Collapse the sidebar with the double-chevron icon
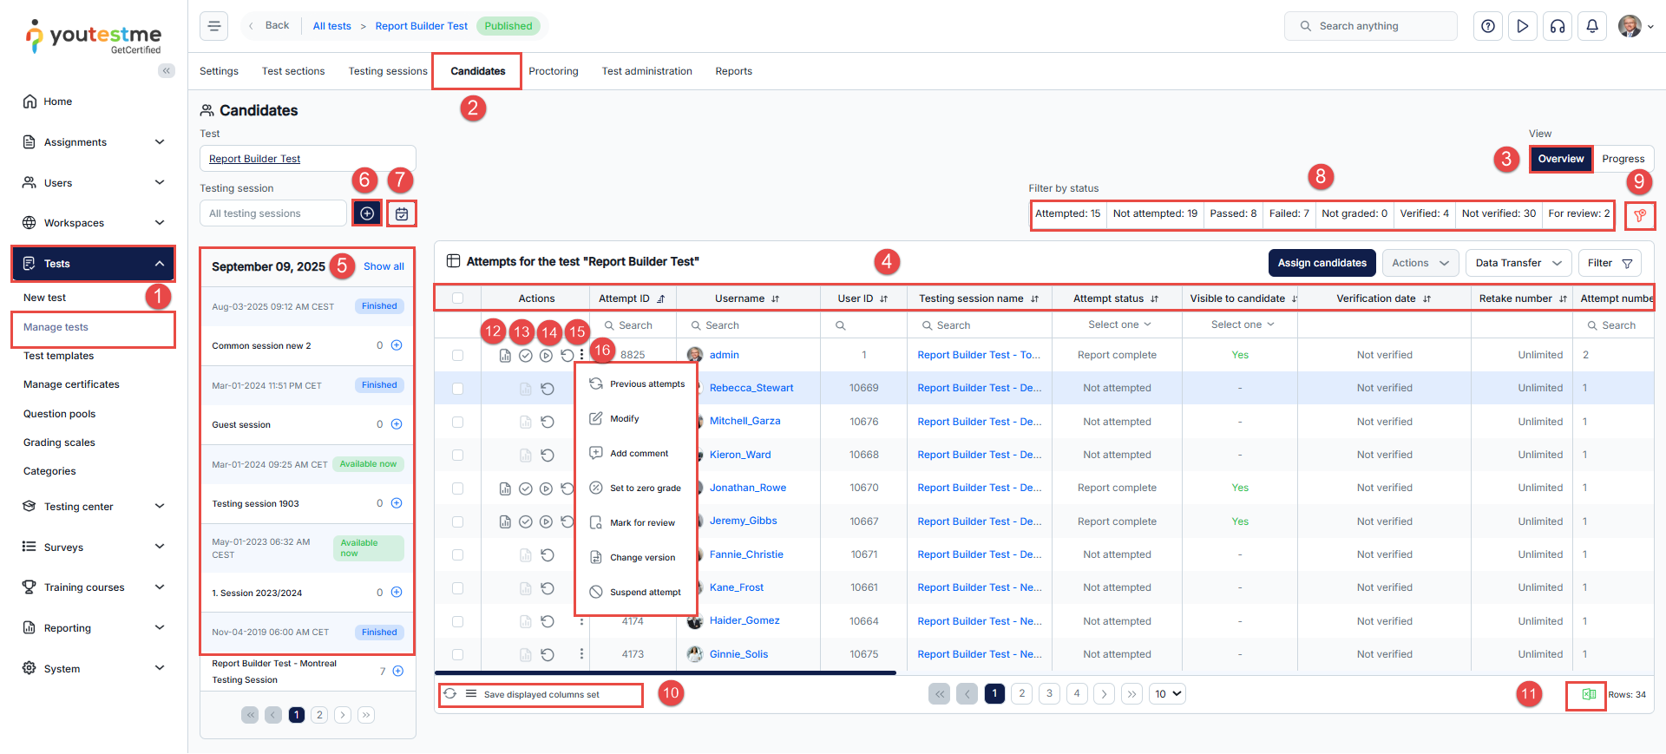1666x754 pixels. coord(167,71)
